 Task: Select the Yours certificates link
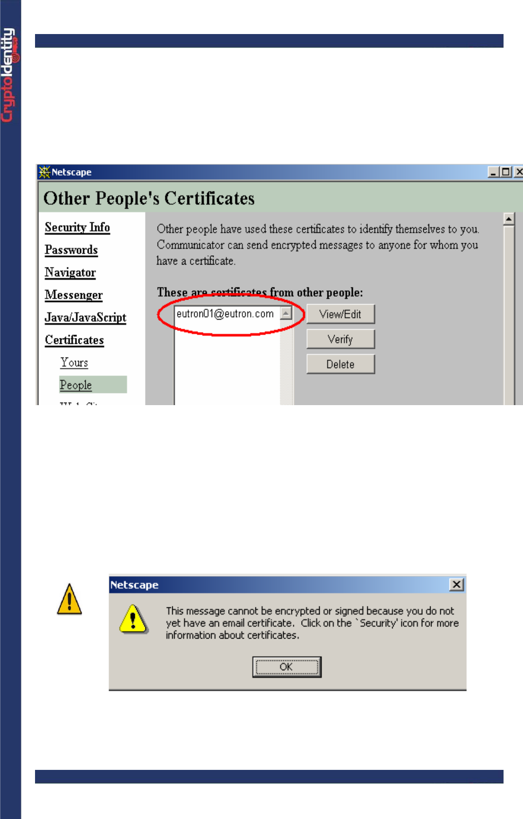tap(74, 362)
